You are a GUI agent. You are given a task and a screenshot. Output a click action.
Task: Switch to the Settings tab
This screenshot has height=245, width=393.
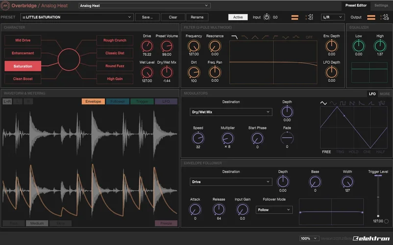tap(381, 5)
